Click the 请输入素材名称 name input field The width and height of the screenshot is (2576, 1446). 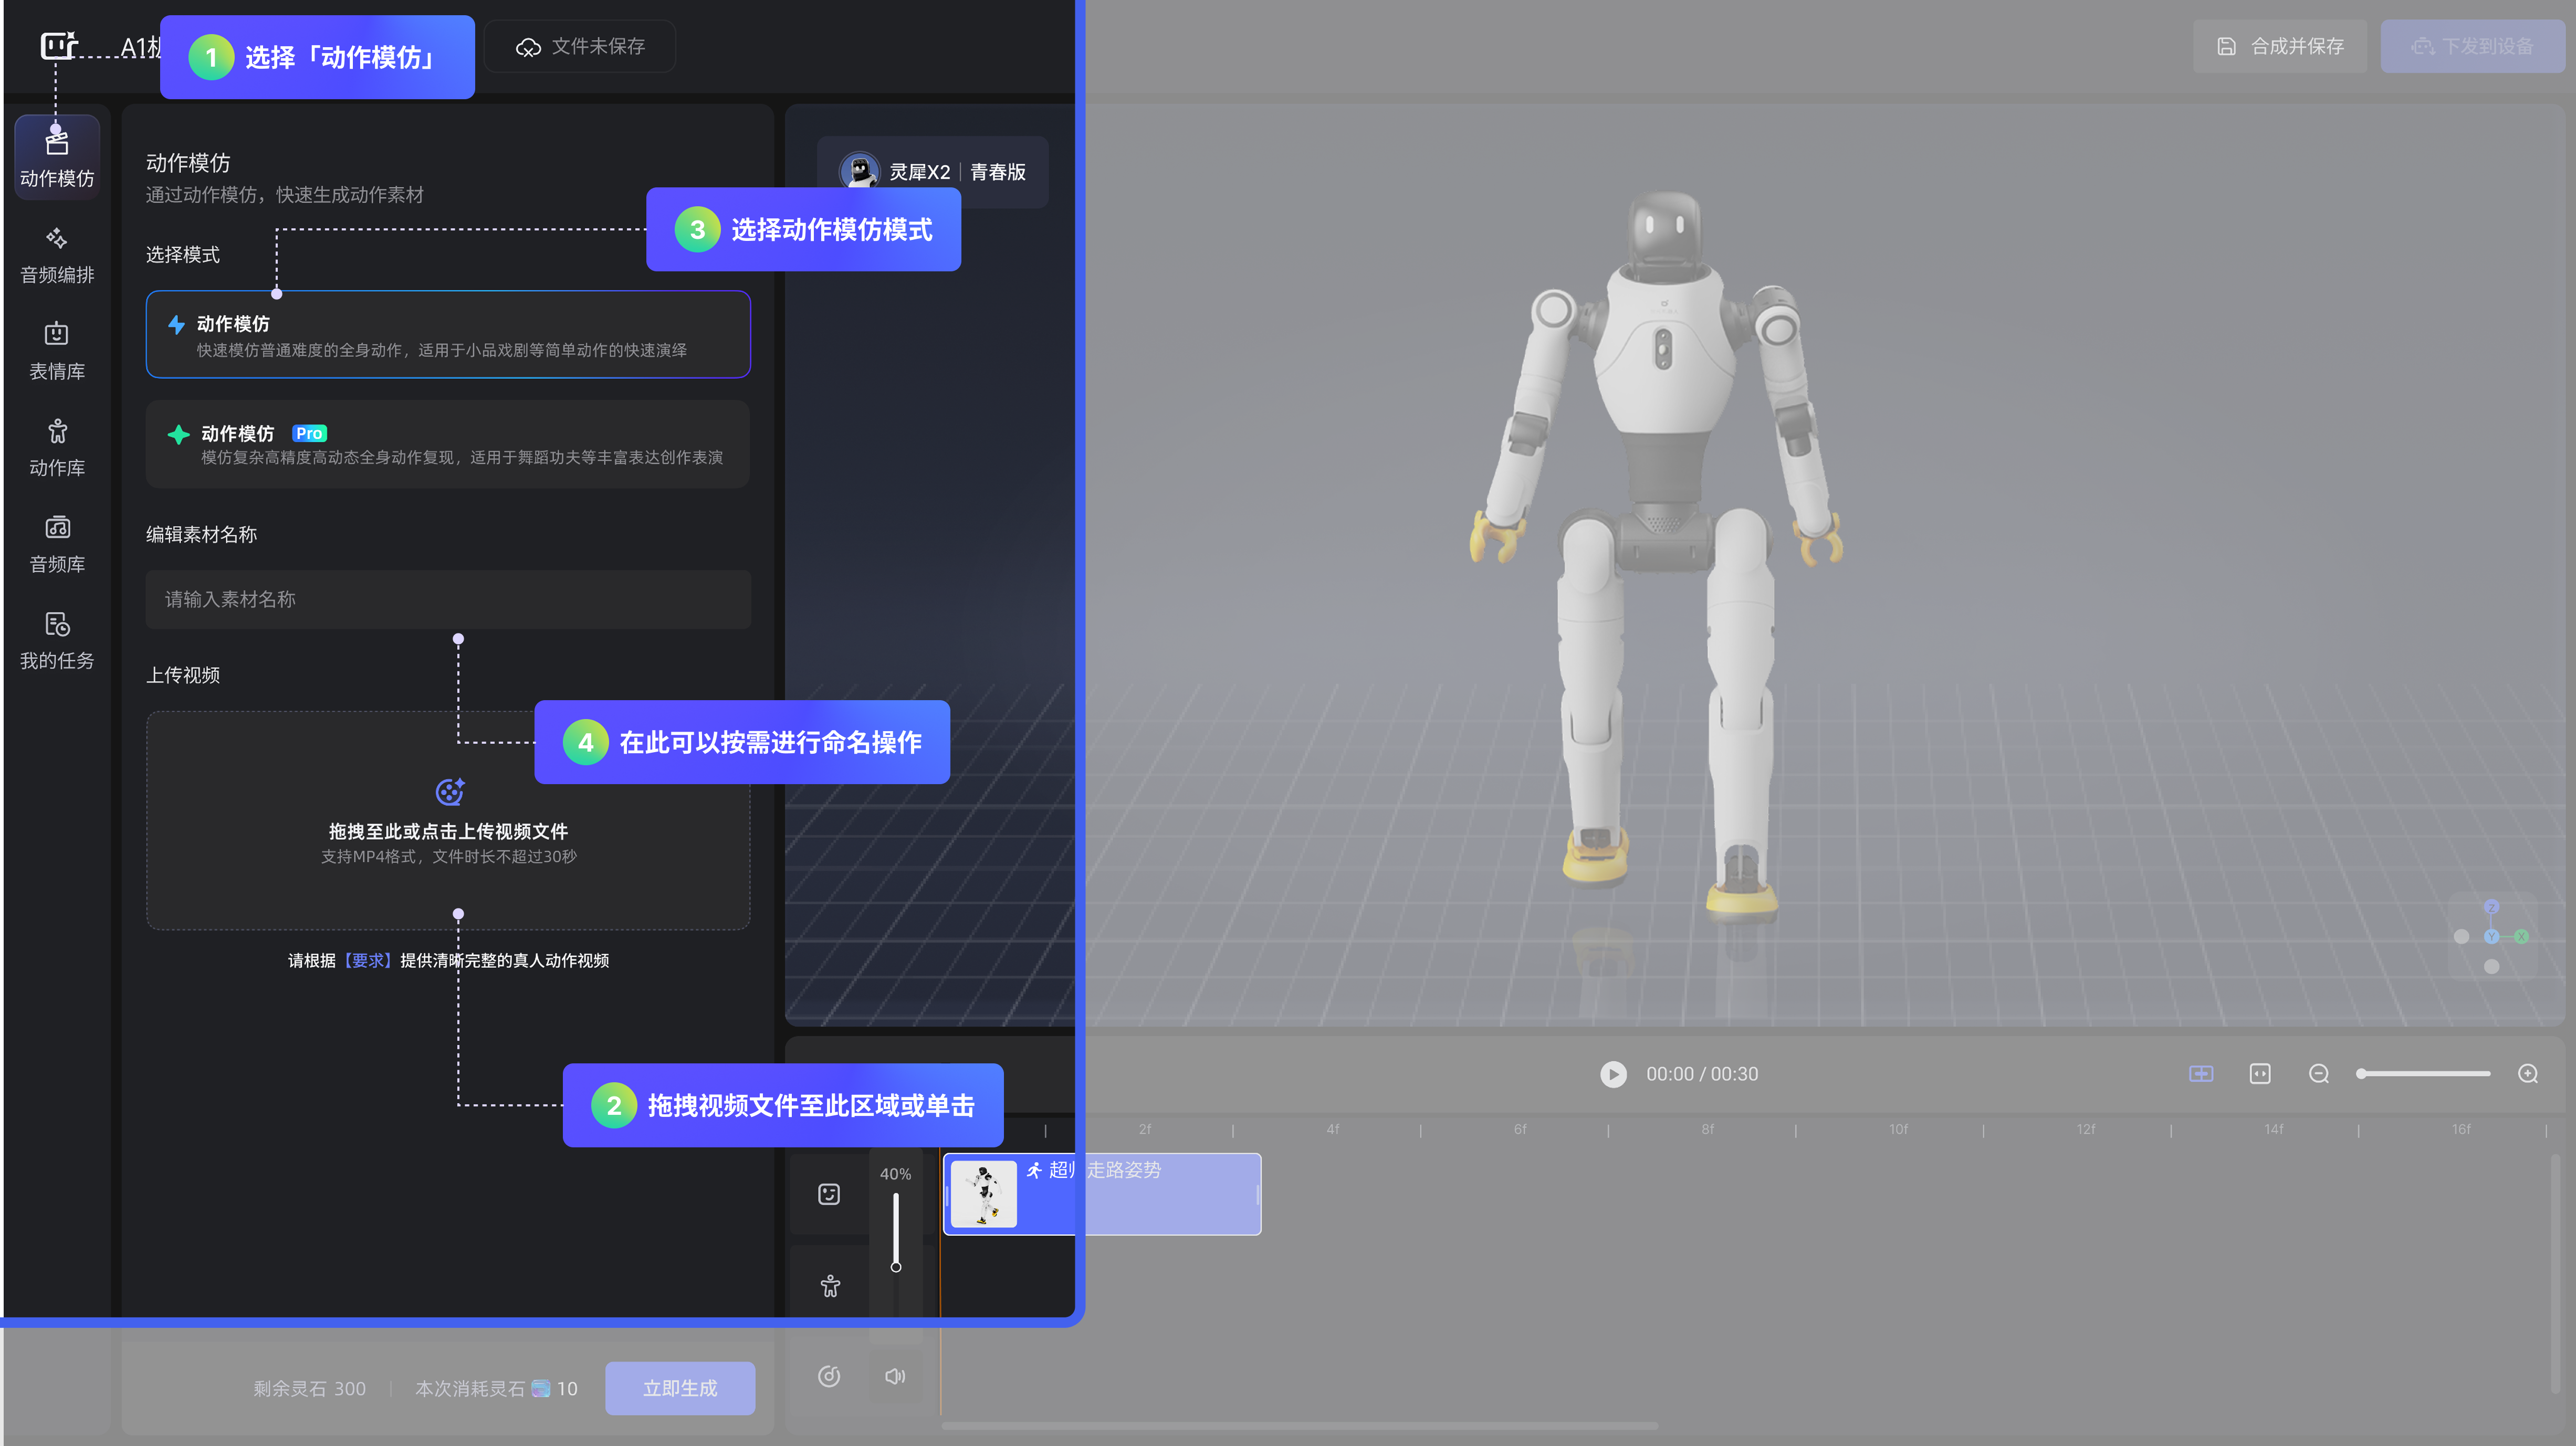pyautogui.click(x=448, y=599)
